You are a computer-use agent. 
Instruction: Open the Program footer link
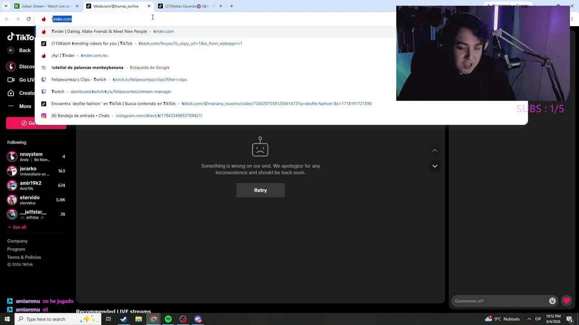click(16, 249)
